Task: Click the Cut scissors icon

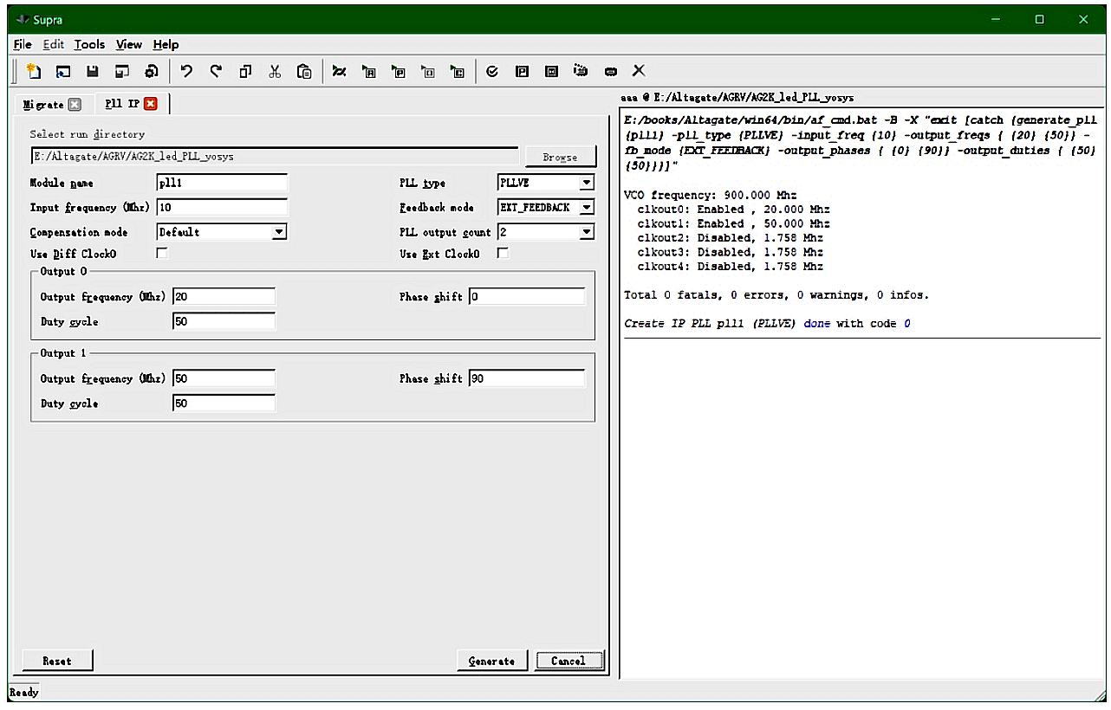Action: click(275, 71)
